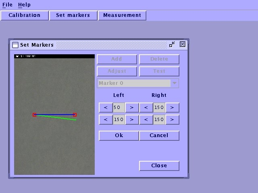Click the Right bottom field showing 150
This screenshot has height=193, width=258.
pos(159,120)
